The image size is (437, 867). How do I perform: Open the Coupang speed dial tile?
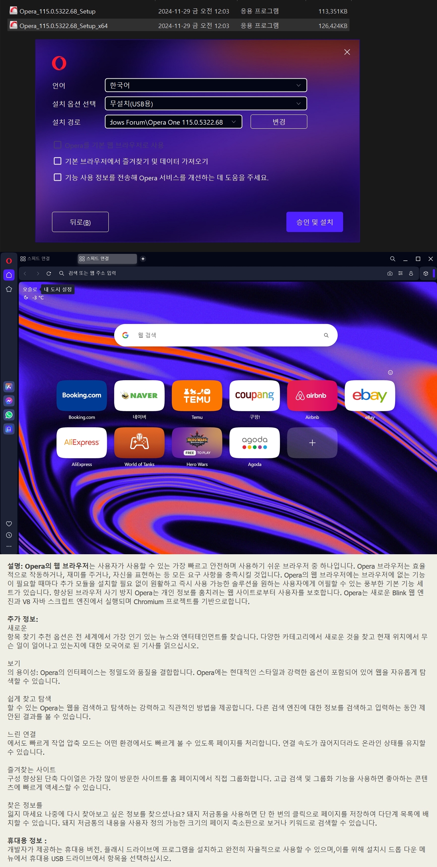[x=255, y=396]
